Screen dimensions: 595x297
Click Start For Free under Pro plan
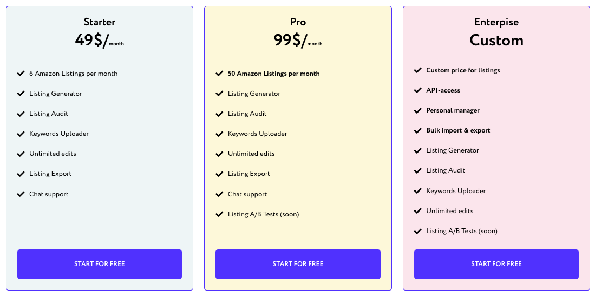click(298, 264)
